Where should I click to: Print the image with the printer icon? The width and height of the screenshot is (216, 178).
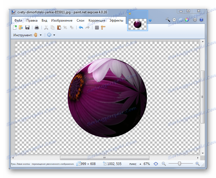[37, 28]
